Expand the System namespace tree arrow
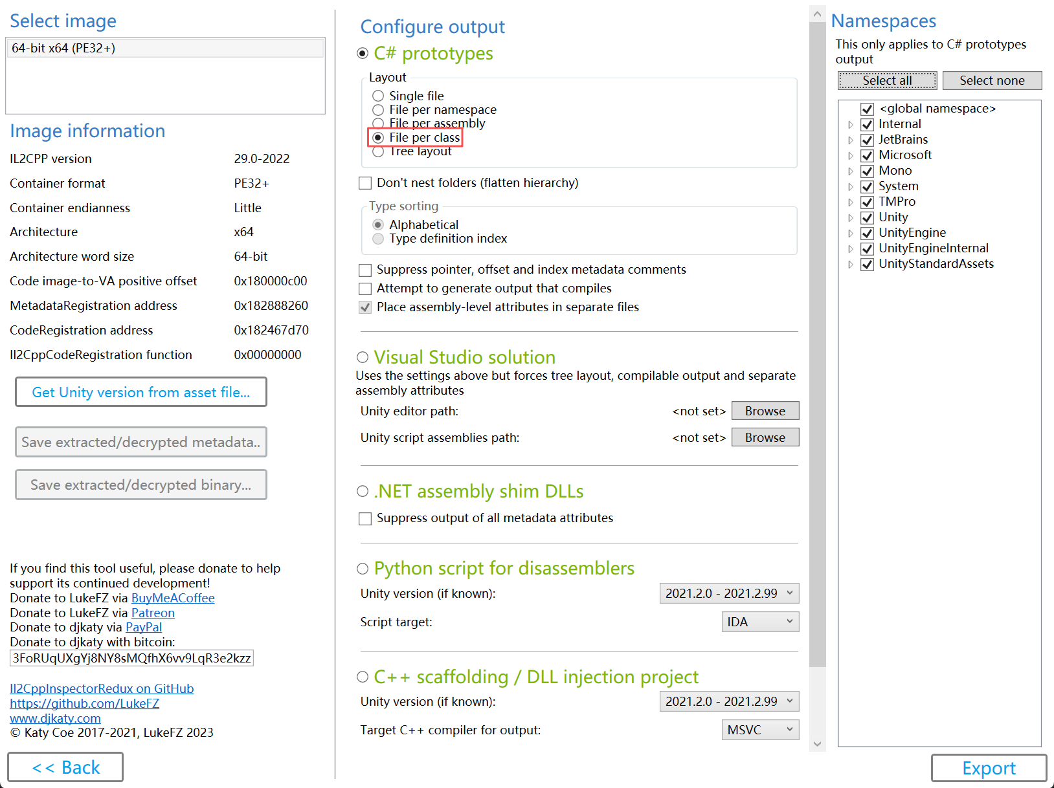This screenshot has width=1054, height=788. pos(850,187)
